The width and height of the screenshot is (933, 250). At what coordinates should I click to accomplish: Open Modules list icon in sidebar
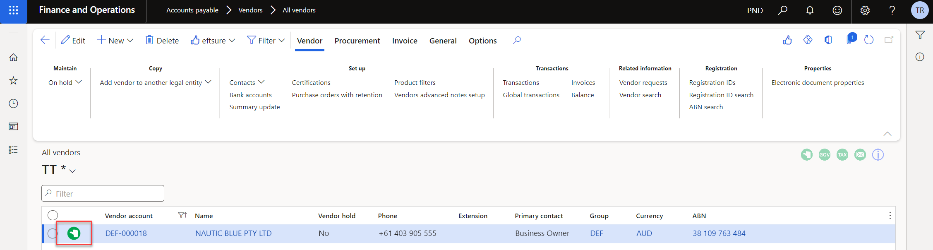point(13,149)
